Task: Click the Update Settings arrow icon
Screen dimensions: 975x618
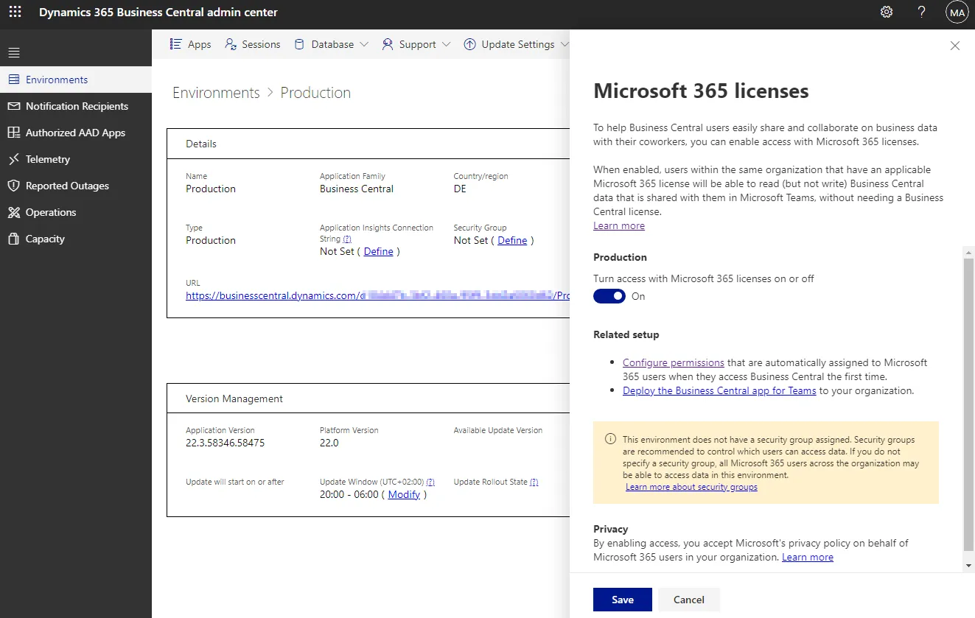Action: [x=469, y=44]
